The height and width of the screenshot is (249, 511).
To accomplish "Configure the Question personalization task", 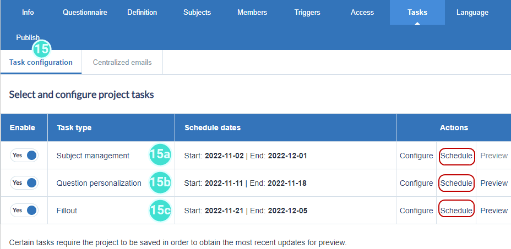I will (416, 183).
